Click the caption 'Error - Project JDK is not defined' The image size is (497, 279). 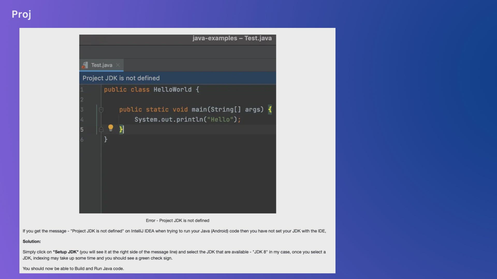[177, 221]
